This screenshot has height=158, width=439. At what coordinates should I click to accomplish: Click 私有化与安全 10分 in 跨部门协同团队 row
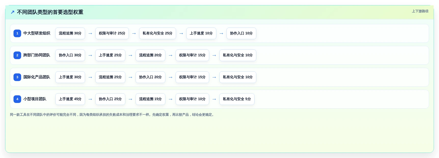238,55
